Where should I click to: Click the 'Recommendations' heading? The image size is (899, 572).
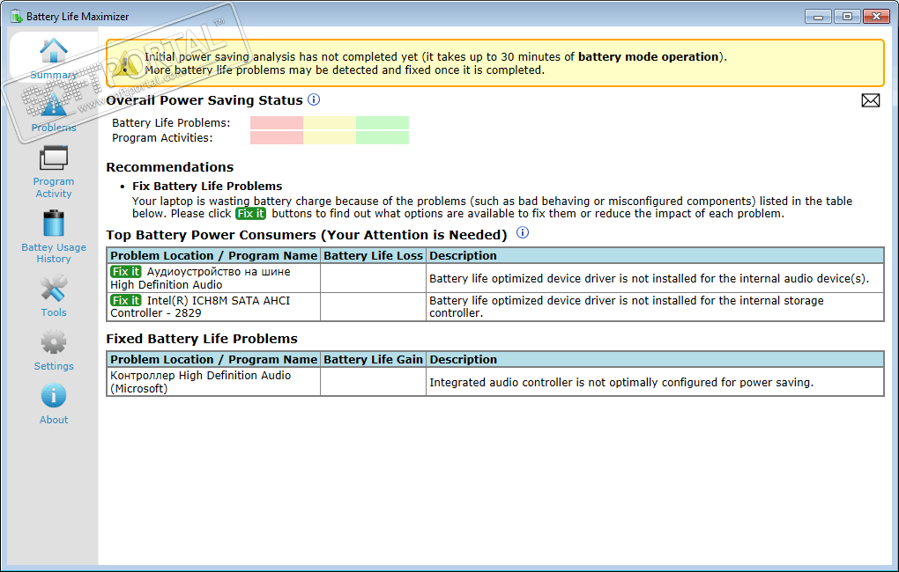(170, 167)
